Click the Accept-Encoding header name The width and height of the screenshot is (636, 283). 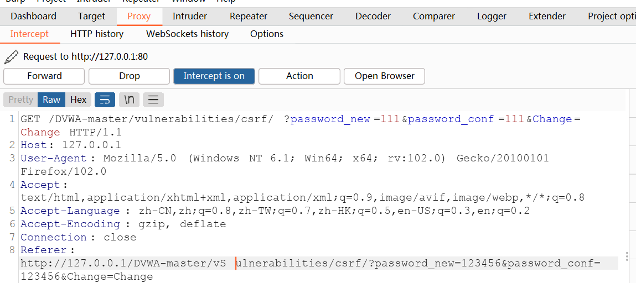click(70, 224)
